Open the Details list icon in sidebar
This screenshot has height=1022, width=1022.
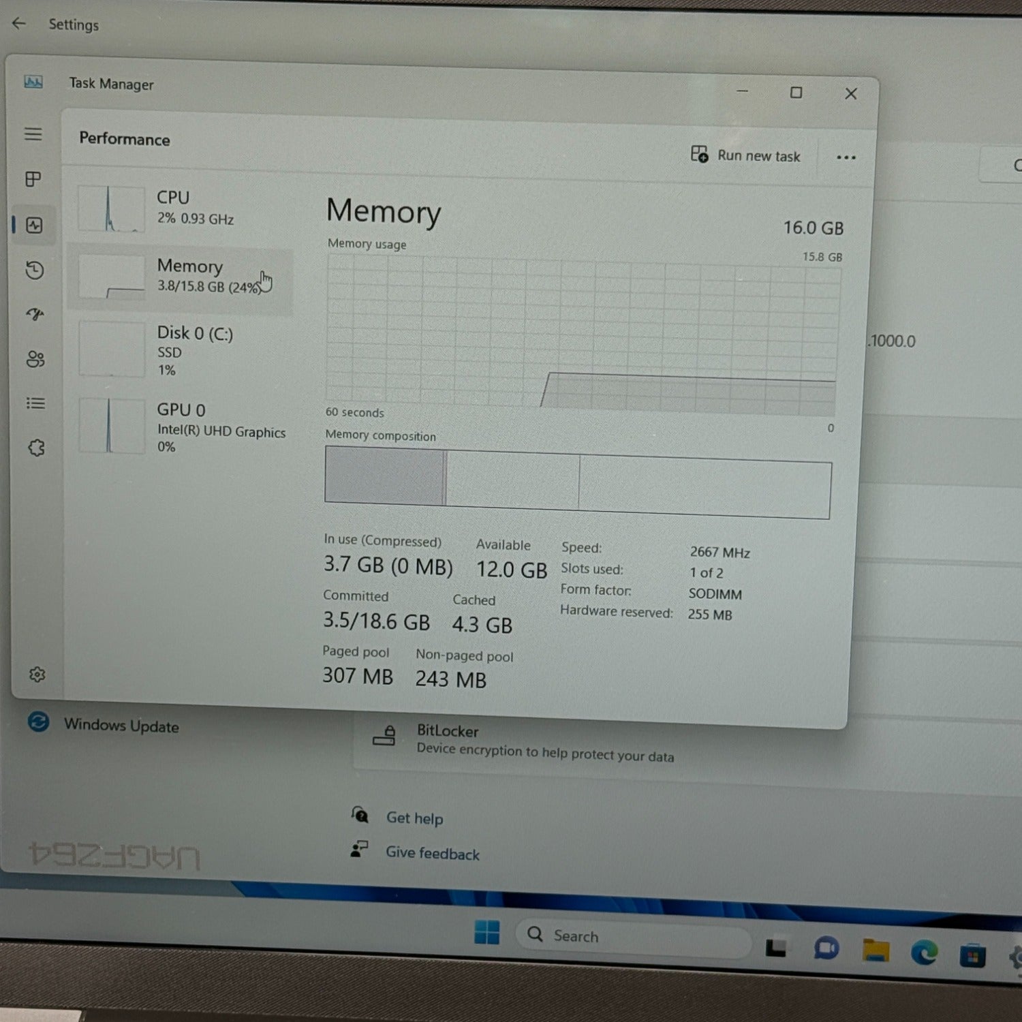(35, 403)
